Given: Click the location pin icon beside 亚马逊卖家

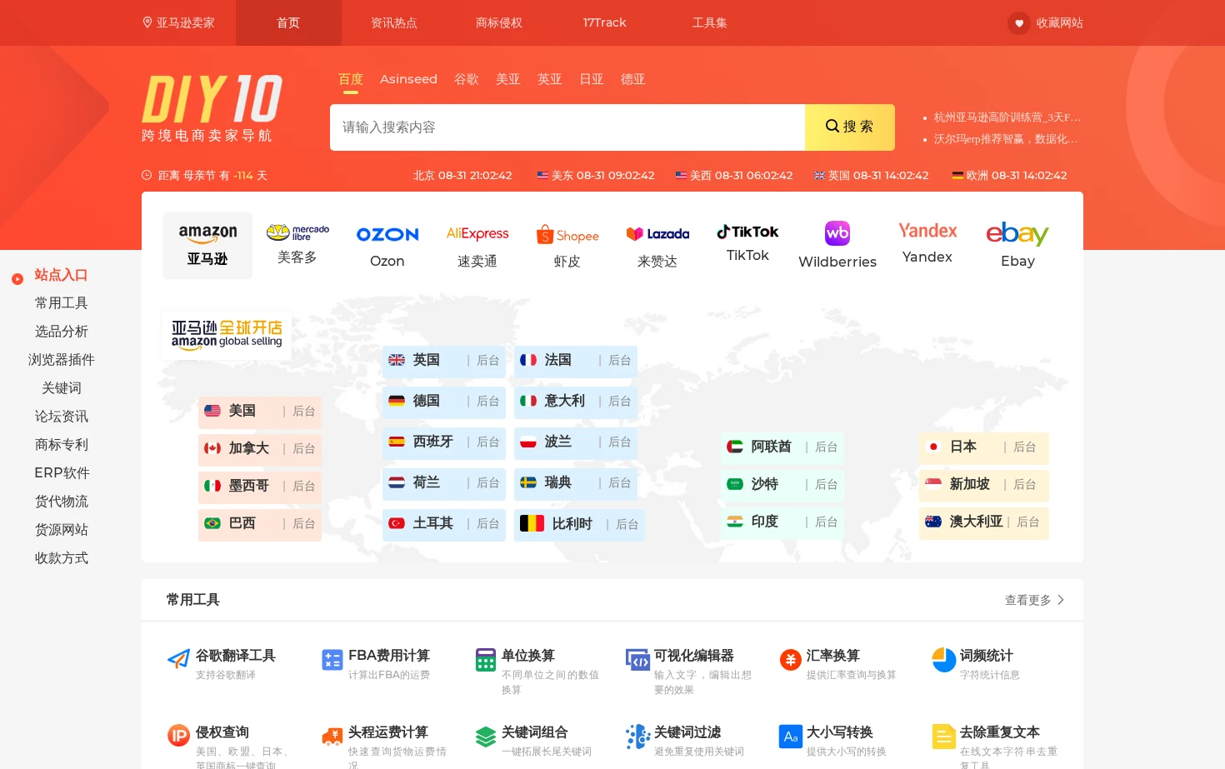Looking at the screenshot, I should (147, 22).
